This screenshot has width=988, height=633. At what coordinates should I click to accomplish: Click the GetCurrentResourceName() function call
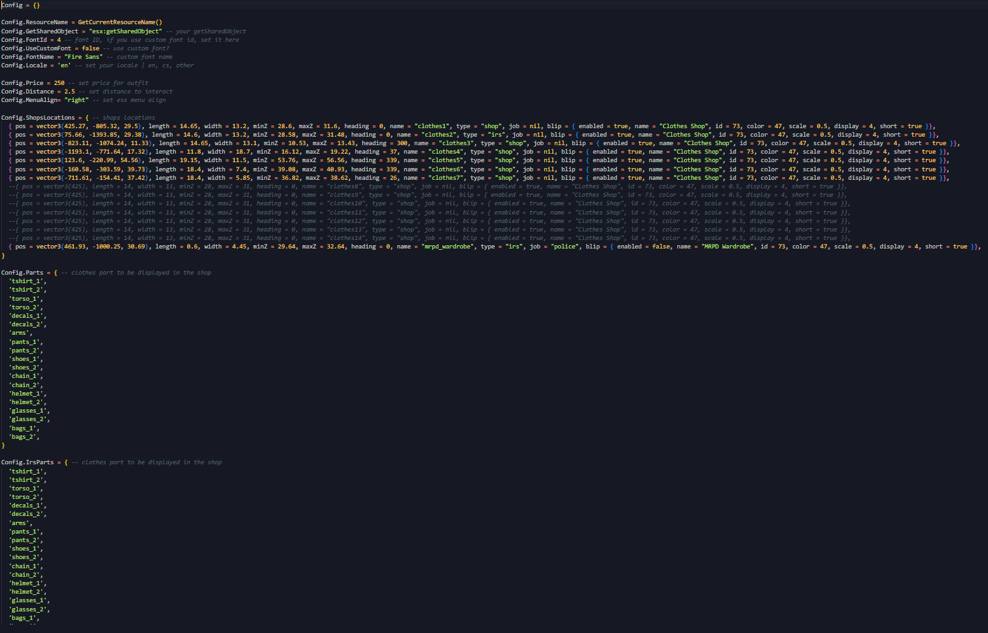click(x=120, y=22)
